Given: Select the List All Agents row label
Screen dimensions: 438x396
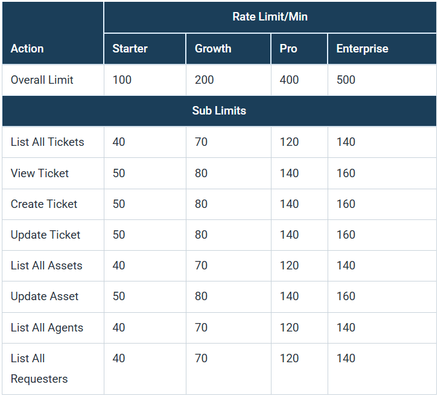Looking at the screenshot, I should click(x=47, y=328).
